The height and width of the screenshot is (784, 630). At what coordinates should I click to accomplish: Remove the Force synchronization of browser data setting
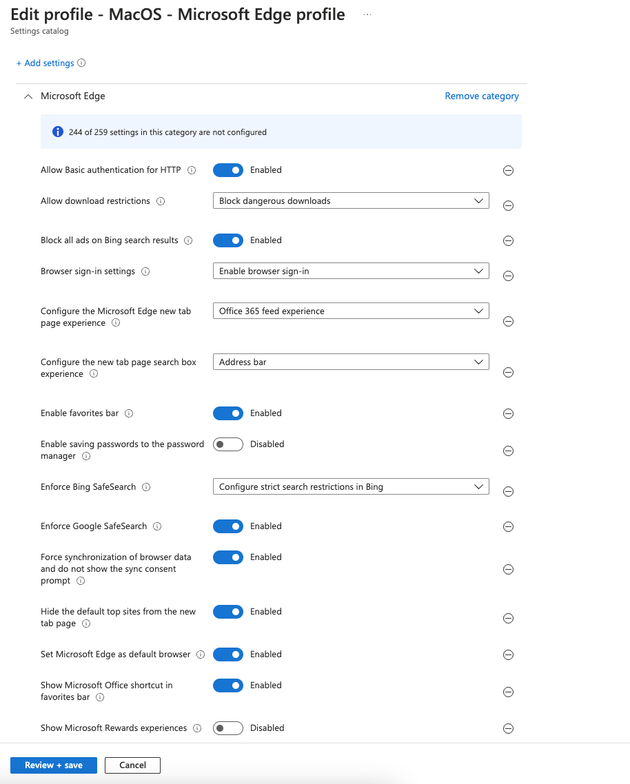click(508, 570)
